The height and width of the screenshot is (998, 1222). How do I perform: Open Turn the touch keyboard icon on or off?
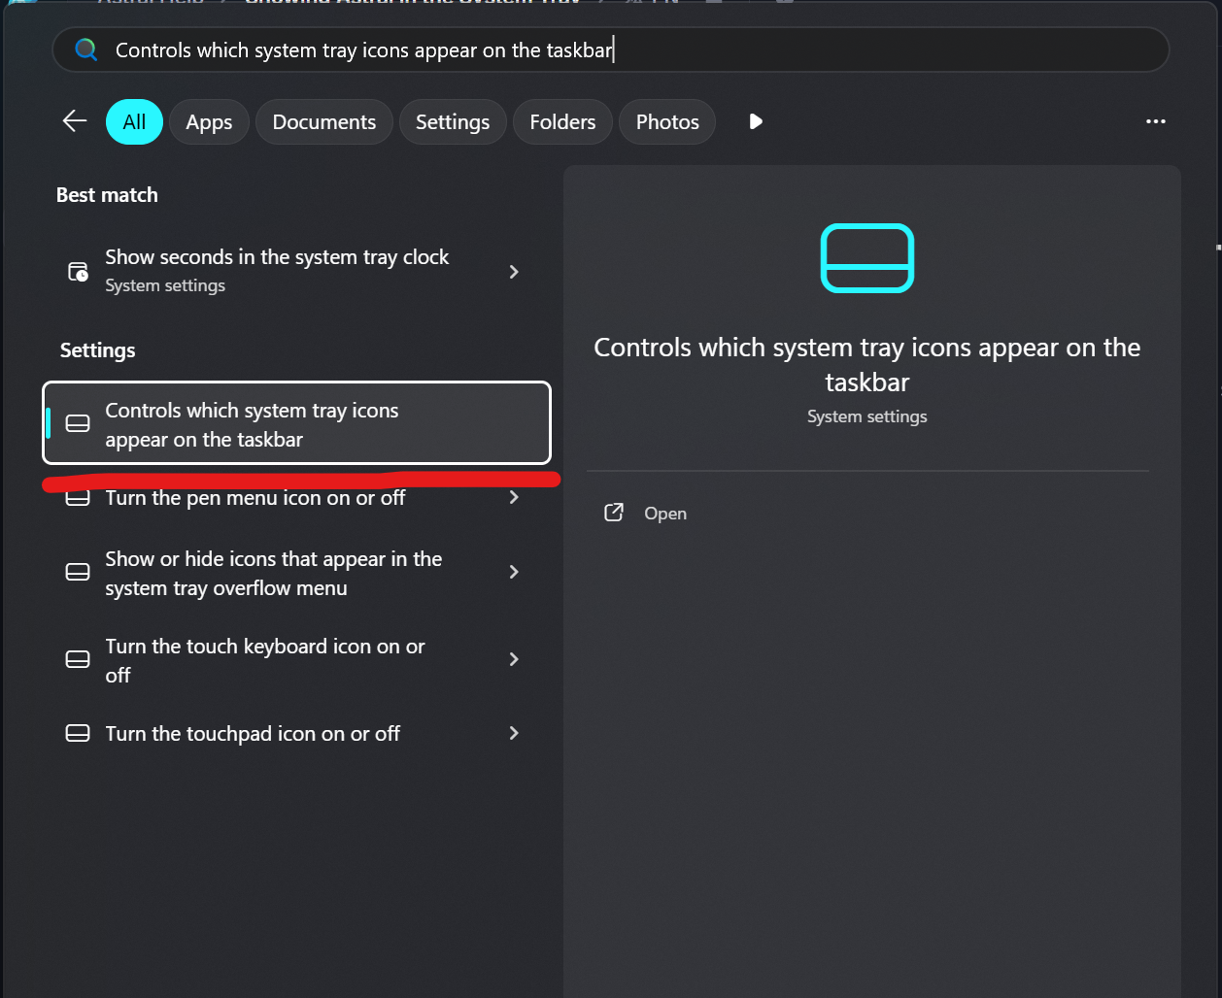pos(296,660)
